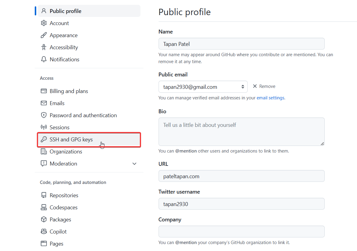Screen dimensions: 357x251
Task: Follow the email settings link
Action: click(x=271, y=98)
